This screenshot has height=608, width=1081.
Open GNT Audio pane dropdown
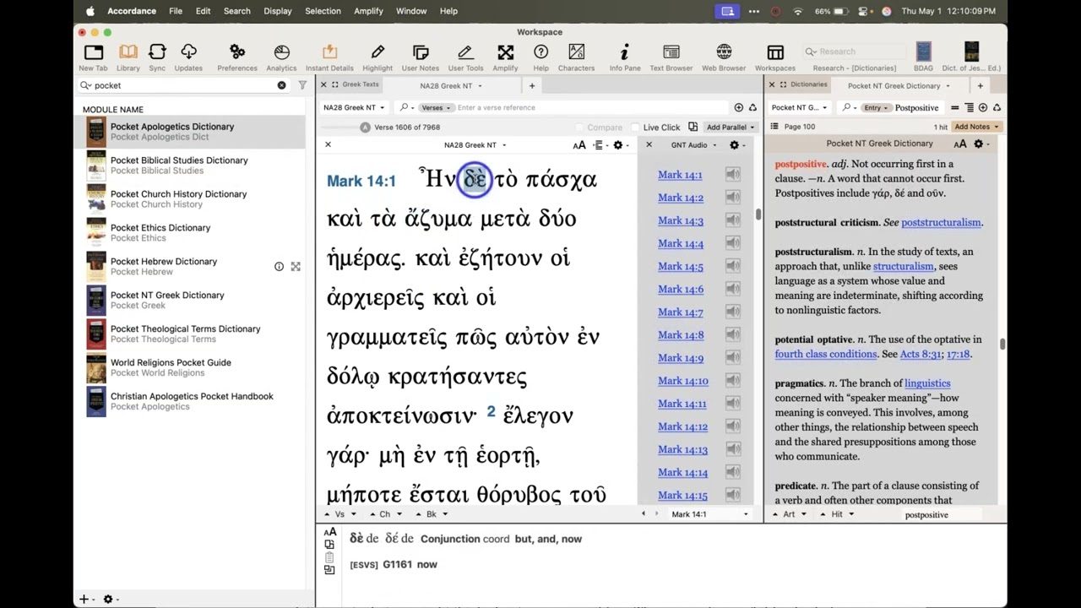click(x=693, y=145)
